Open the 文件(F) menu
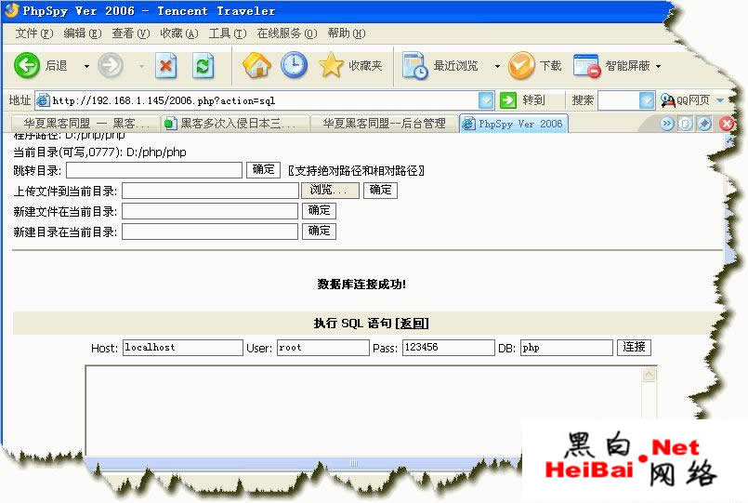 (x=33, y=33)
